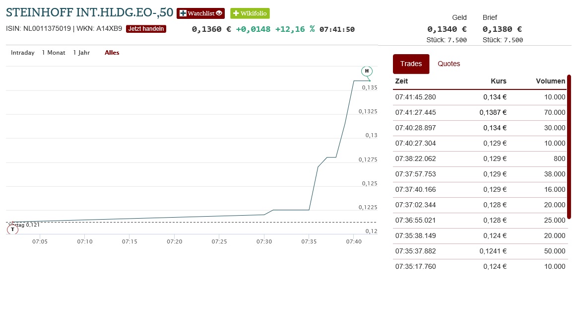This screenshot has height=322, width=578.
Task: Select the "T" low marker on the chart
Action: 12,229
